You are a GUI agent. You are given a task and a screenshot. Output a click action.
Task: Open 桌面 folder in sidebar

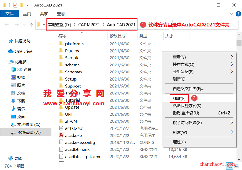(x=18, y=117)
